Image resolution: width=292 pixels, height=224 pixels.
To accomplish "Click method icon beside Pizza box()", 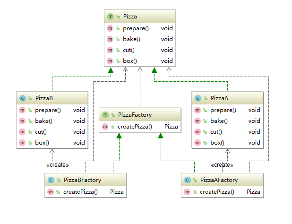I will [x=110, y=61].
